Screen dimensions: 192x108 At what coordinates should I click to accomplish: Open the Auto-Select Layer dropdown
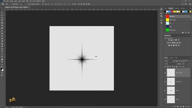(22, 4)
